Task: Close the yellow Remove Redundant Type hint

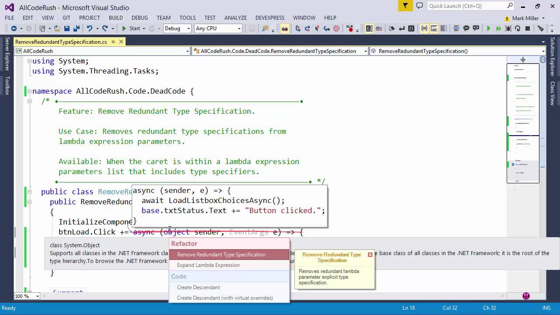Action: click(370, 255)
